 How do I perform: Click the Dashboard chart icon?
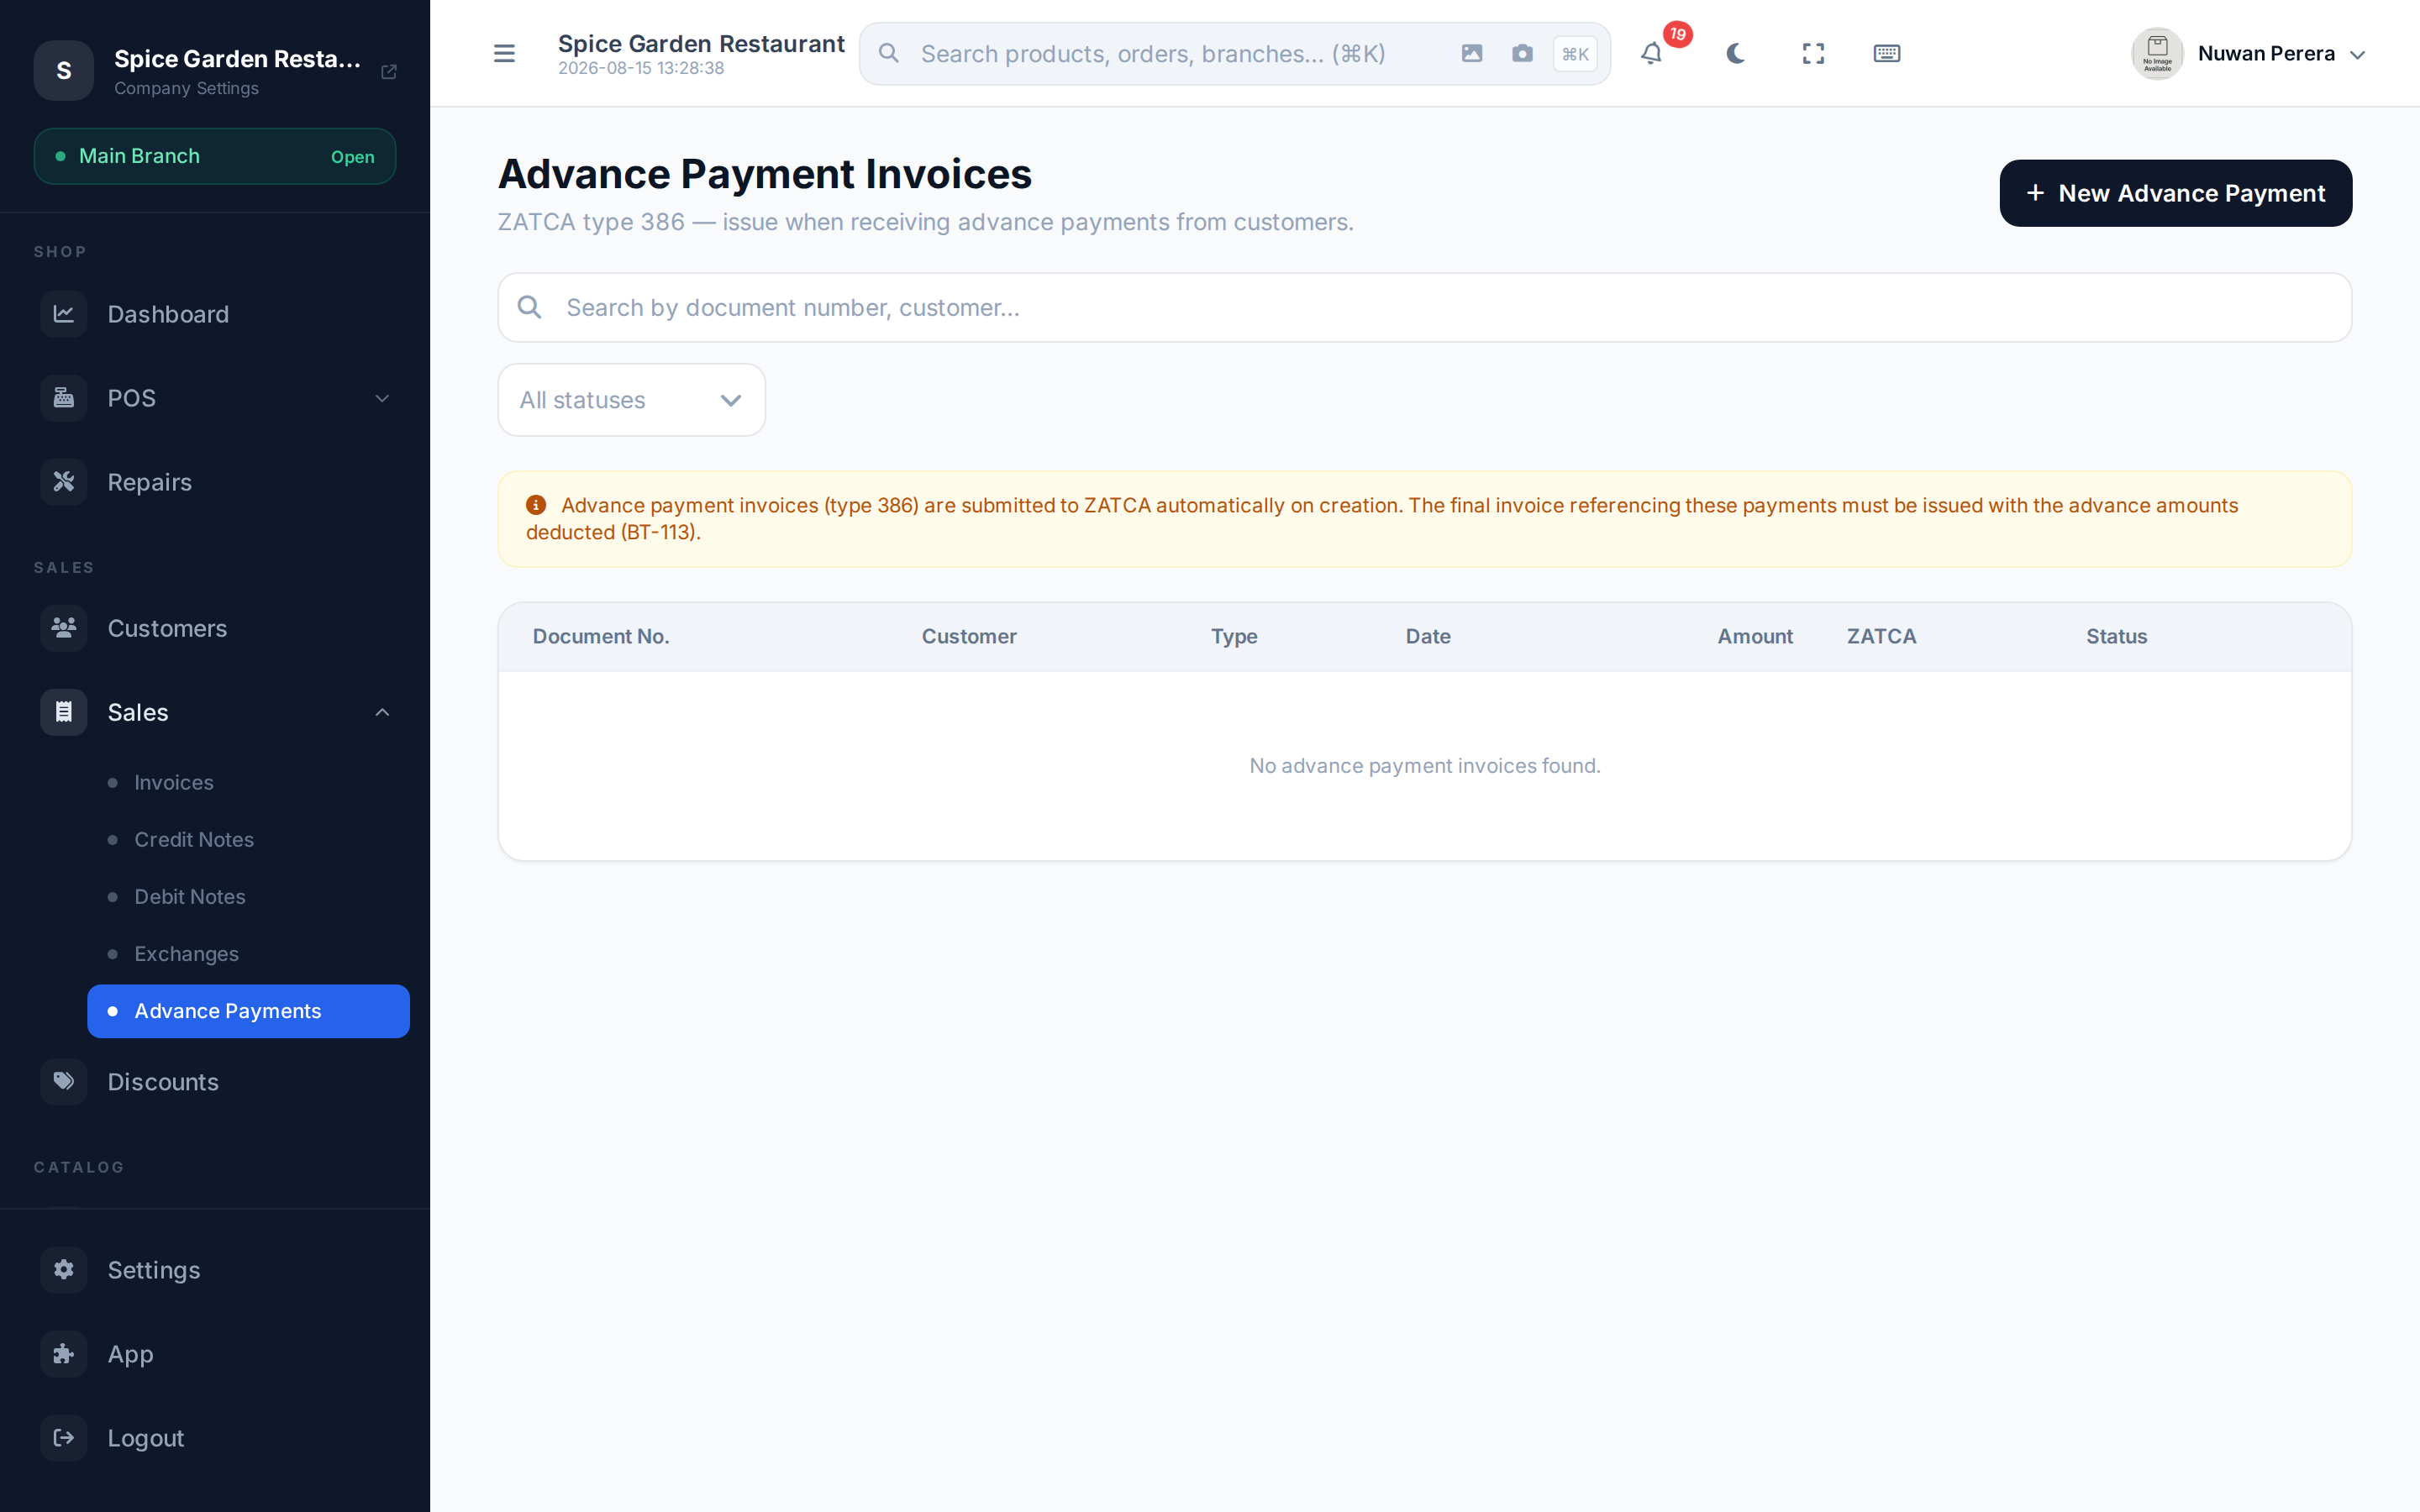64,314
